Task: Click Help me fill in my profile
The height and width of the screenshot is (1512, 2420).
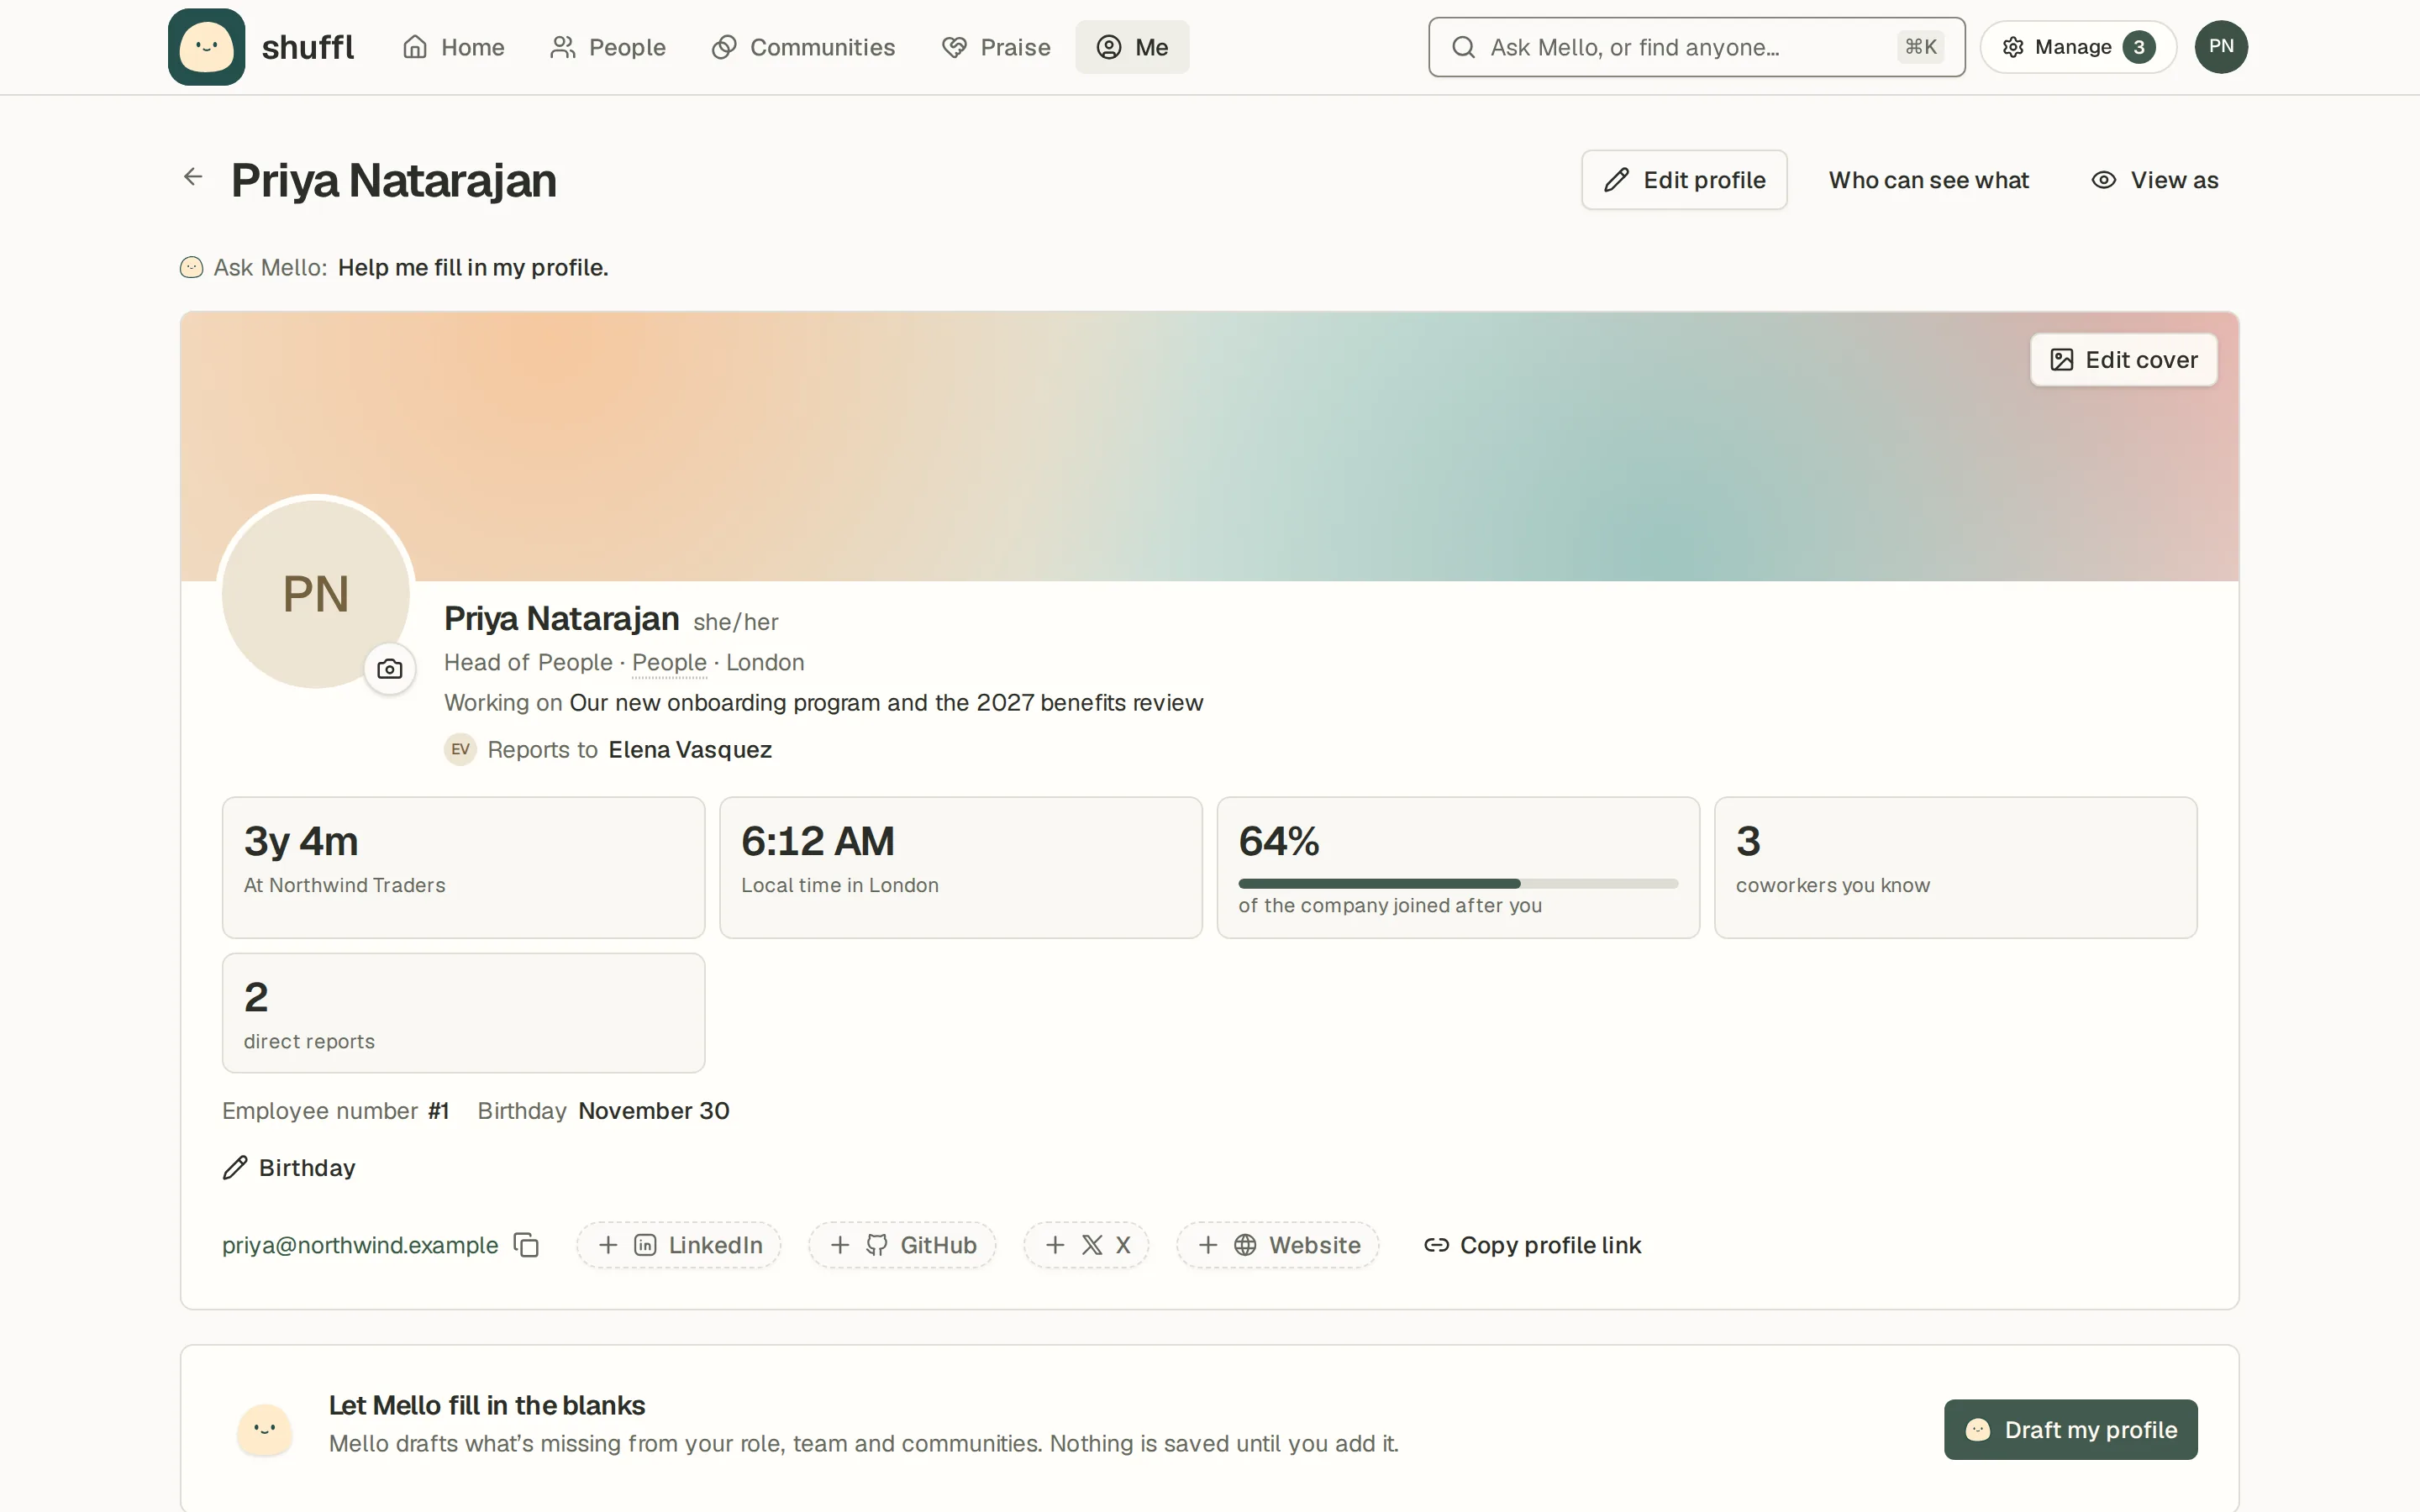Action: [473, 268]
